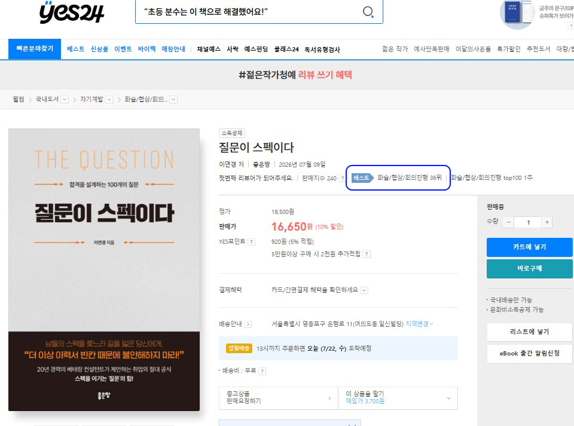Click 카트에 넣기 button
This screenshot has height=426, width=574.
(529, 247)
